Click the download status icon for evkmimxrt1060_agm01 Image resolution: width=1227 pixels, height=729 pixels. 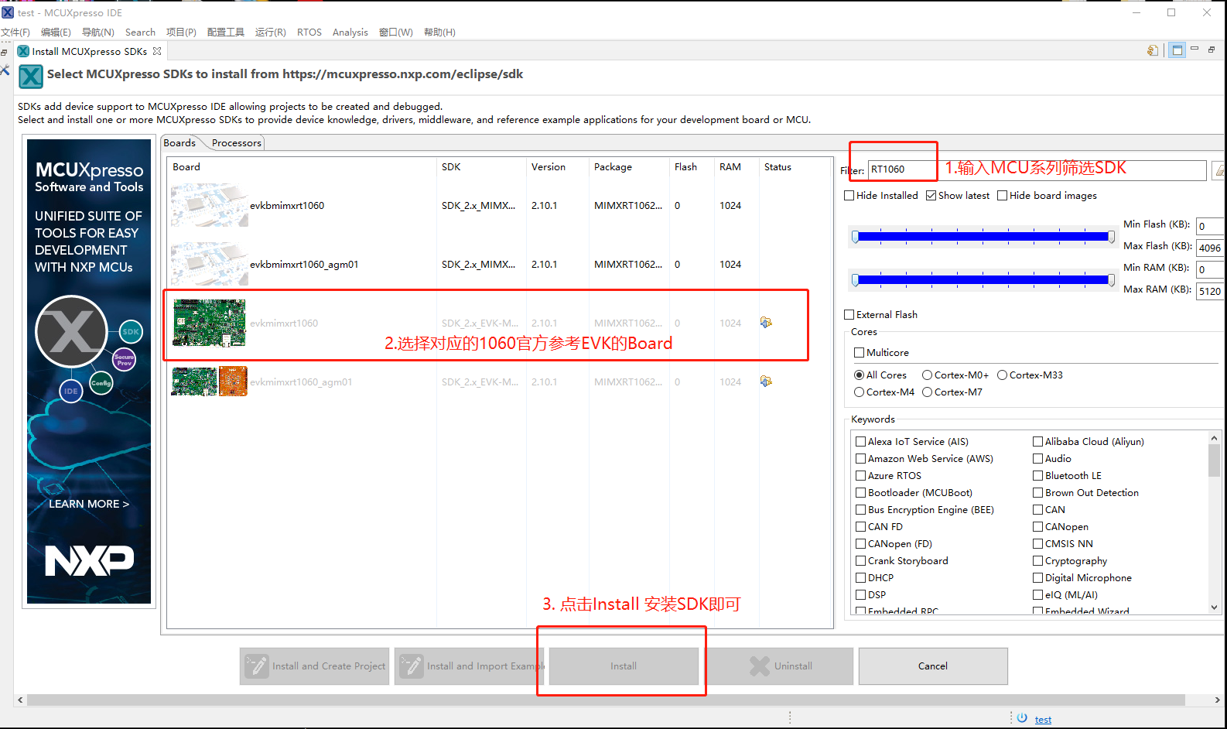(x=766, y=382)
